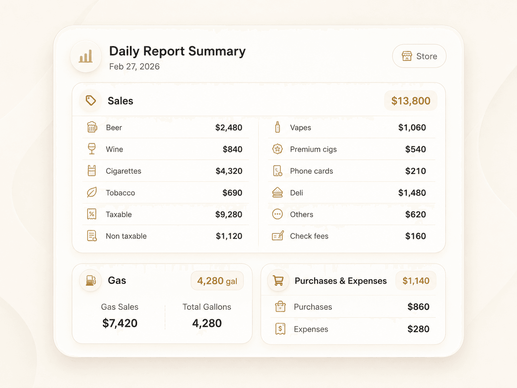Click the Total Gallons label

pos(207,307)
